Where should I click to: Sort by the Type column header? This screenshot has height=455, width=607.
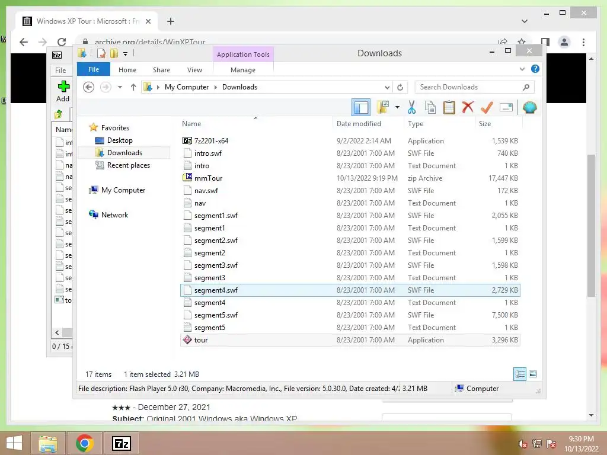pyautogui.click(x=416, y=124)
